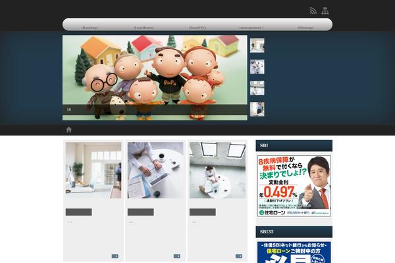Click the SBI35 sidebar heading

coord(294,232)
